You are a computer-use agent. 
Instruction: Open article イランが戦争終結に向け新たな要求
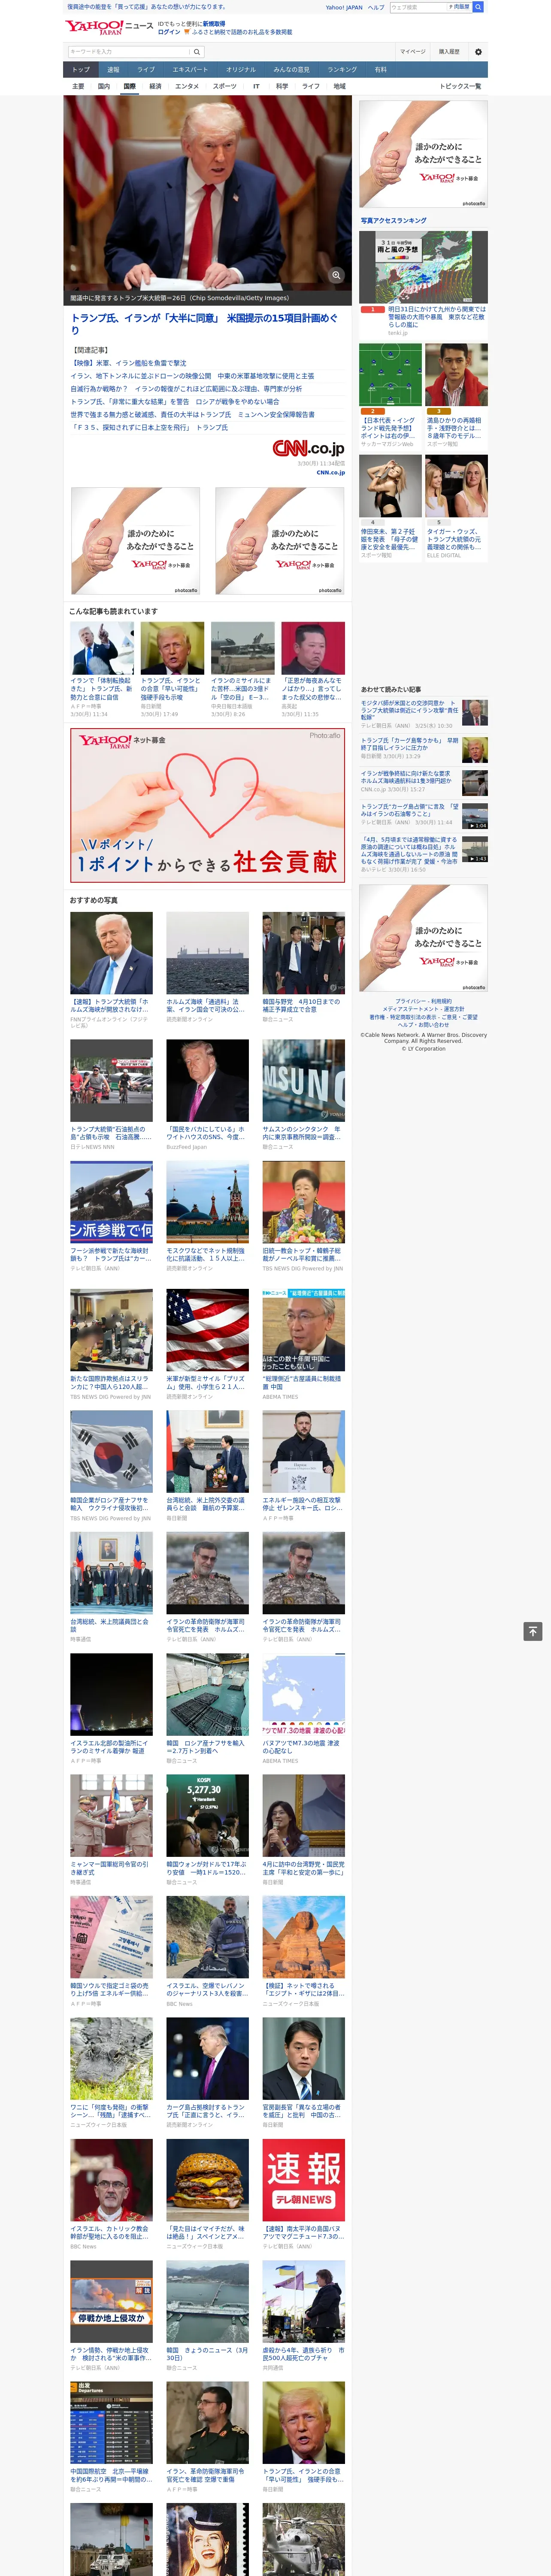coord(406,777)
